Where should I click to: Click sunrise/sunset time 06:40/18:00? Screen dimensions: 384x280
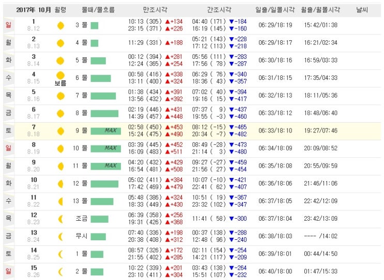275,271
